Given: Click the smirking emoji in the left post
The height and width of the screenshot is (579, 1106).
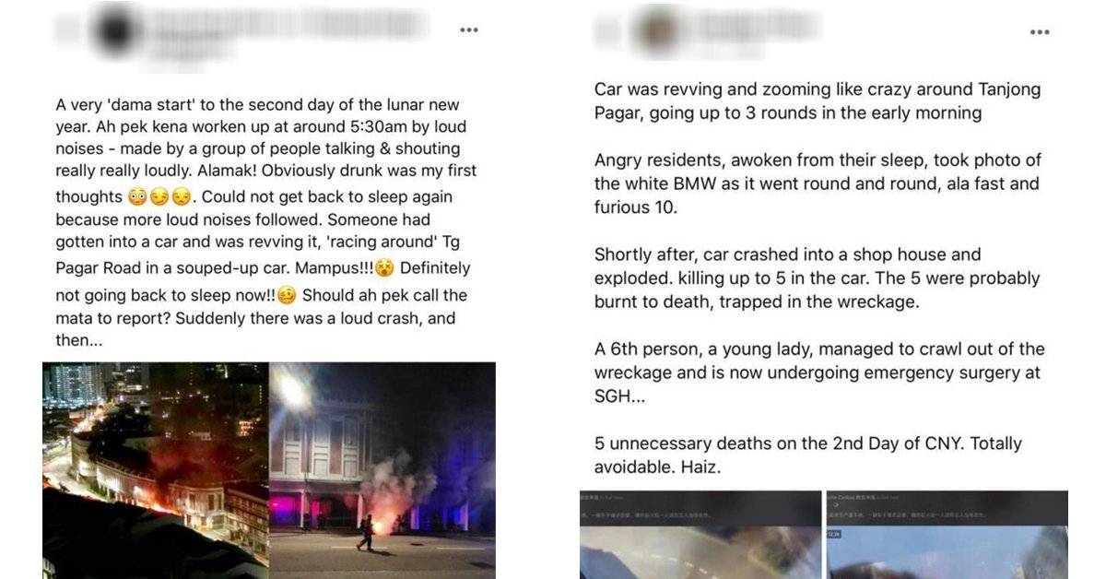Looking at the screenshot, I should [x=159, y=197].
